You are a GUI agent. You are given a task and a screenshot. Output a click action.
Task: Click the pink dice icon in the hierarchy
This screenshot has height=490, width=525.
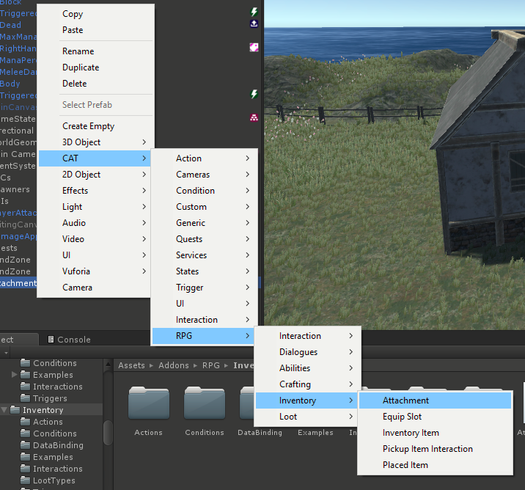254,47
